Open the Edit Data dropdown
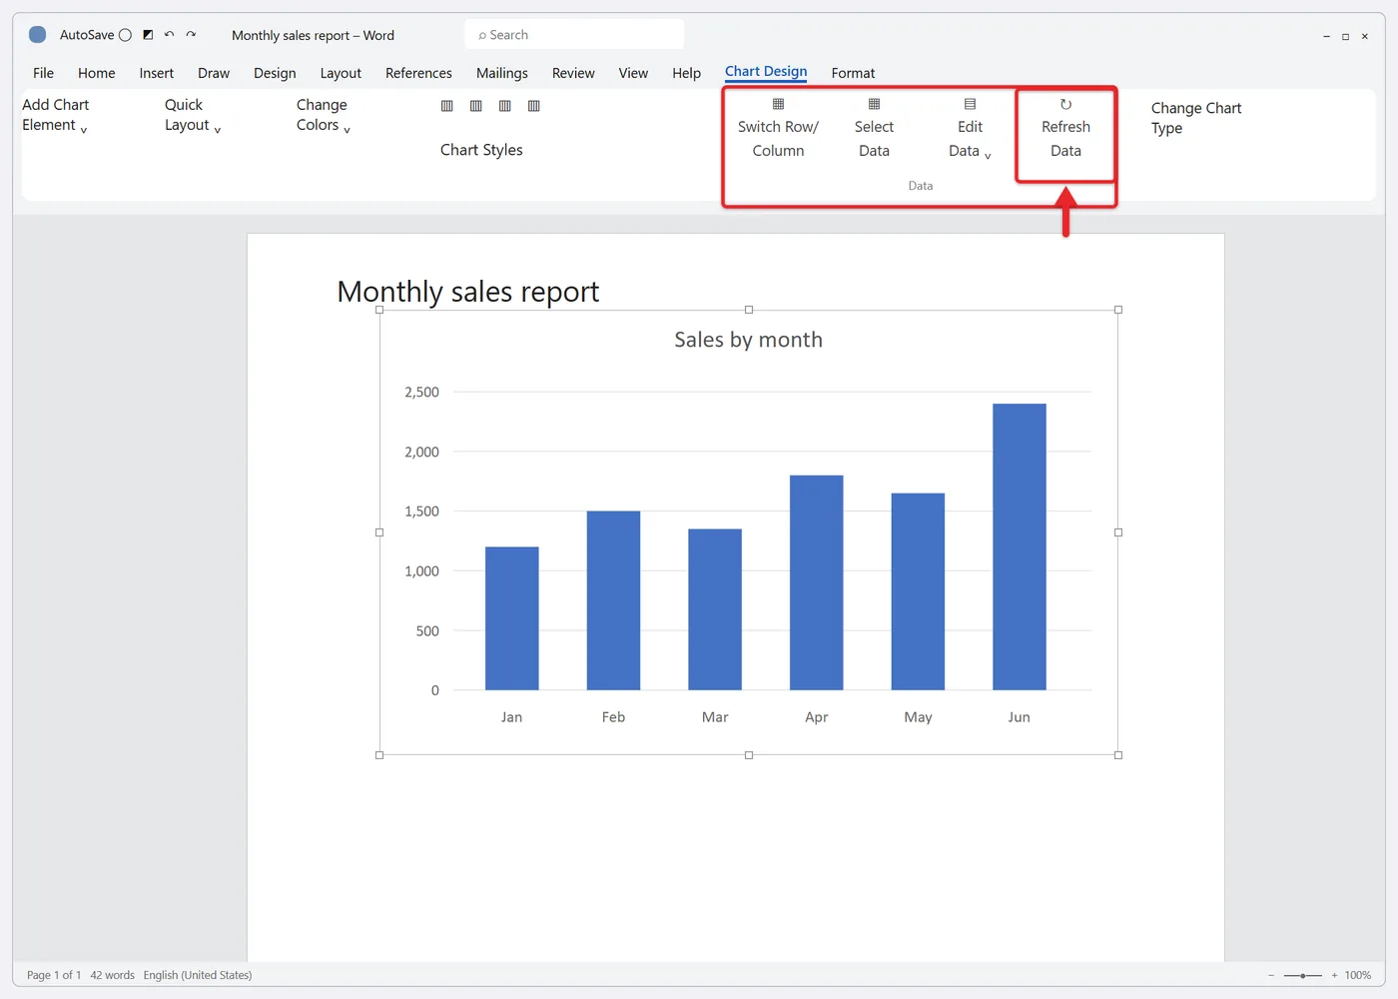This screenshot has width=1398, height=999. [x=970, y=128]
